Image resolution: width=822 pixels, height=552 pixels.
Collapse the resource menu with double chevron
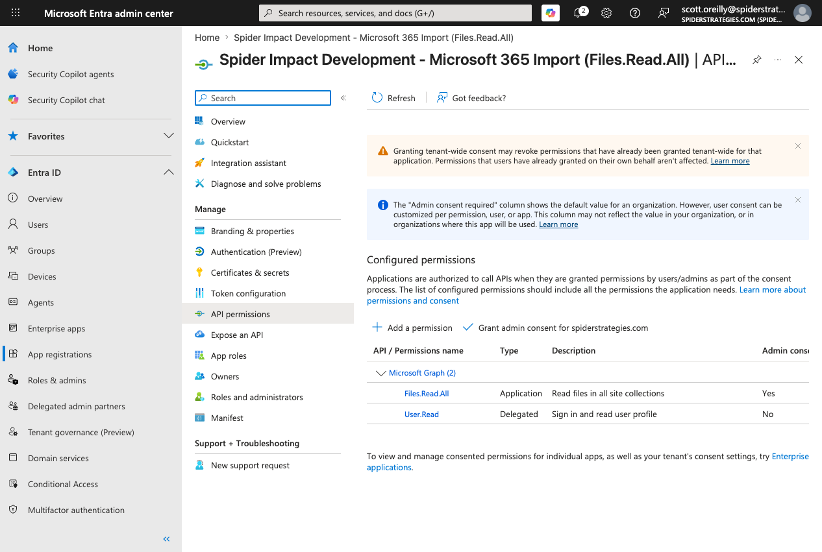343,98
